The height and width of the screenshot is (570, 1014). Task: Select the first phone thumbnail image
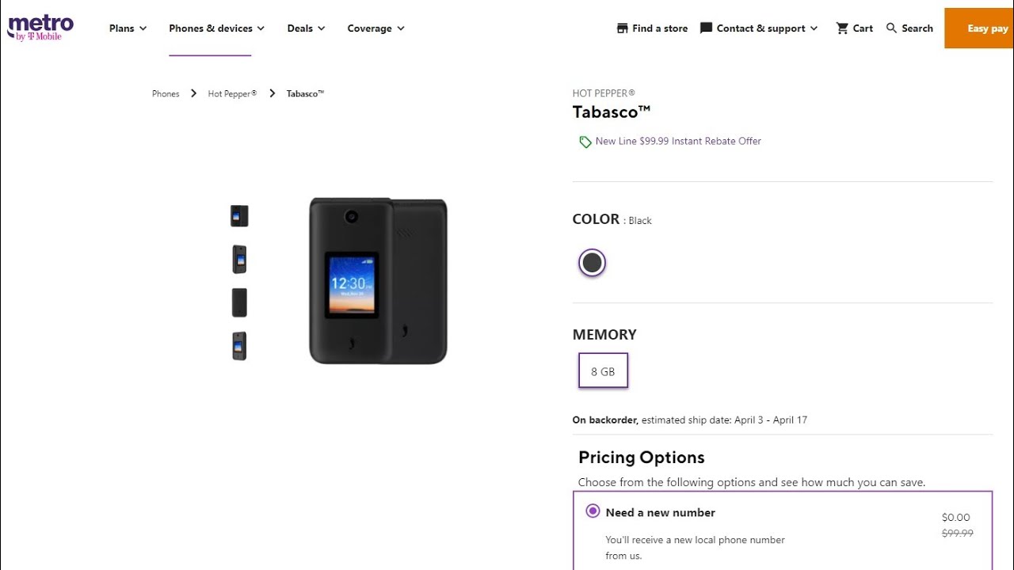(x=239, y=215)
